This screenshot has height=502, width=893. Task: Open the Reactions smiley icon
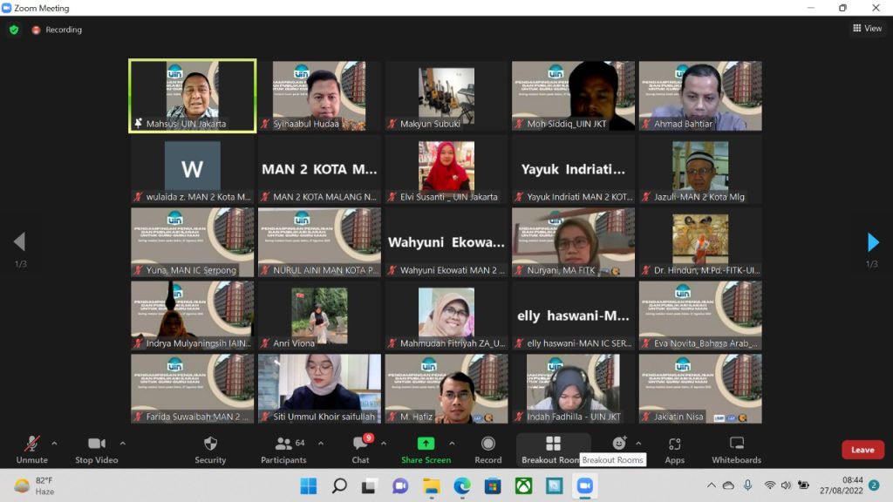(619, 444)
